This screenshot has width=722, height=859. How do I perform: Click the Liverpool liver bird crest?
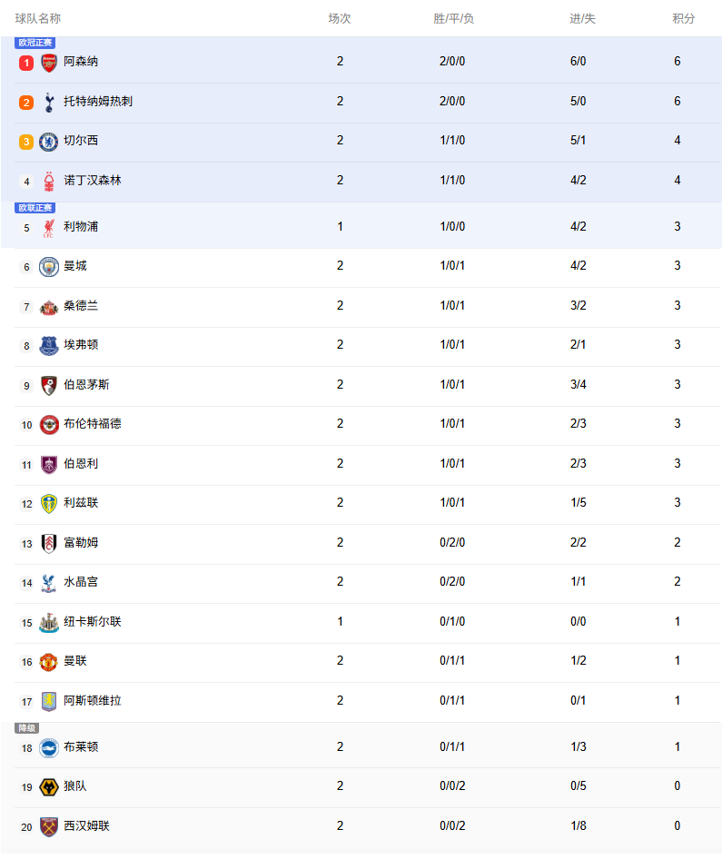point(49,227)
